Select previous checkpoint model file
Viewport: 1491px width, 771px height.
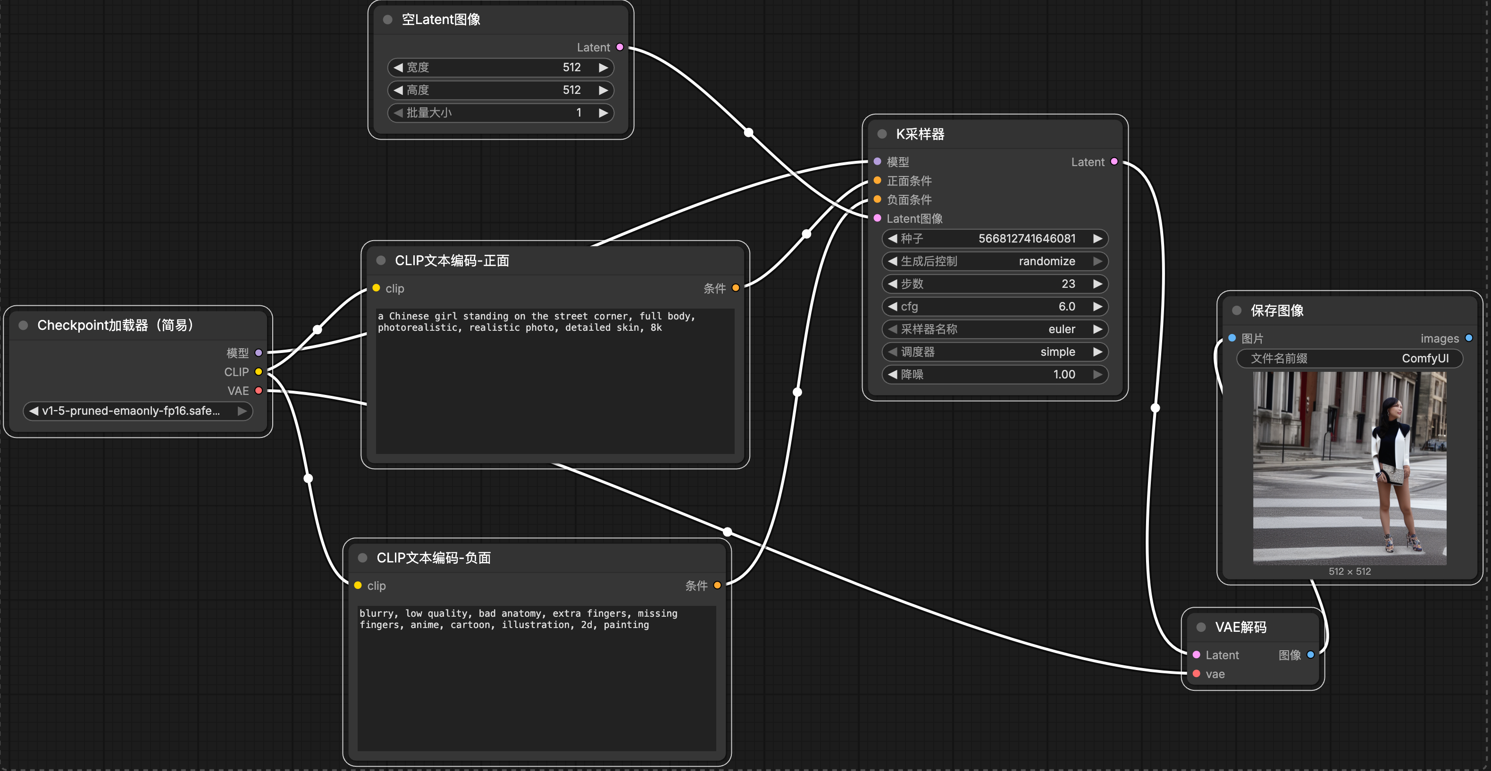[x=34, y=411]
